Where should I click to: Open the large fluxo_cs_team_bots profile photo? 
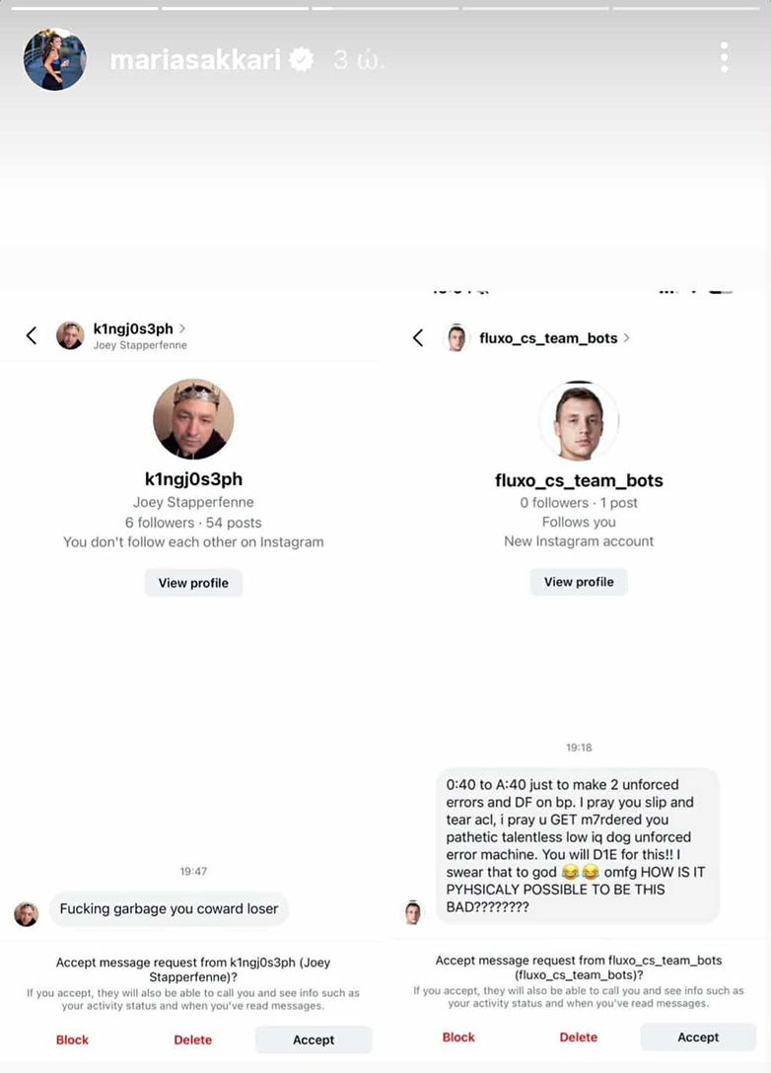click(x=579, y=420)
